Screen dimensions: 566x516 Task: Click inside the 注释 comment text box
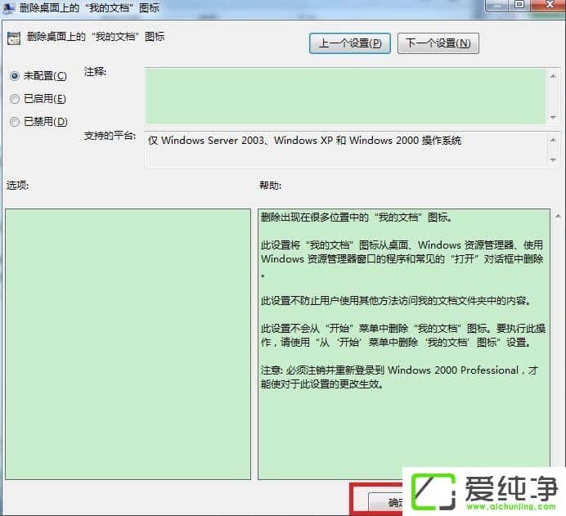click(344, 95)
